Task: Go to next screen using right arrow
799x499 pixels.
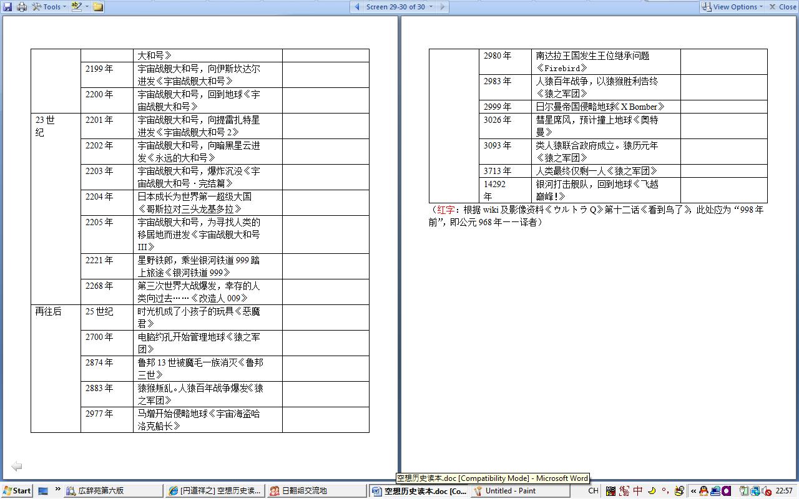Action: 443,7
